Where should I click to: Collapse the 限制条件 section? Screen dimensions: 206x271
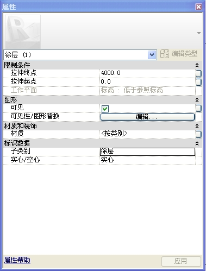[197, 65]
